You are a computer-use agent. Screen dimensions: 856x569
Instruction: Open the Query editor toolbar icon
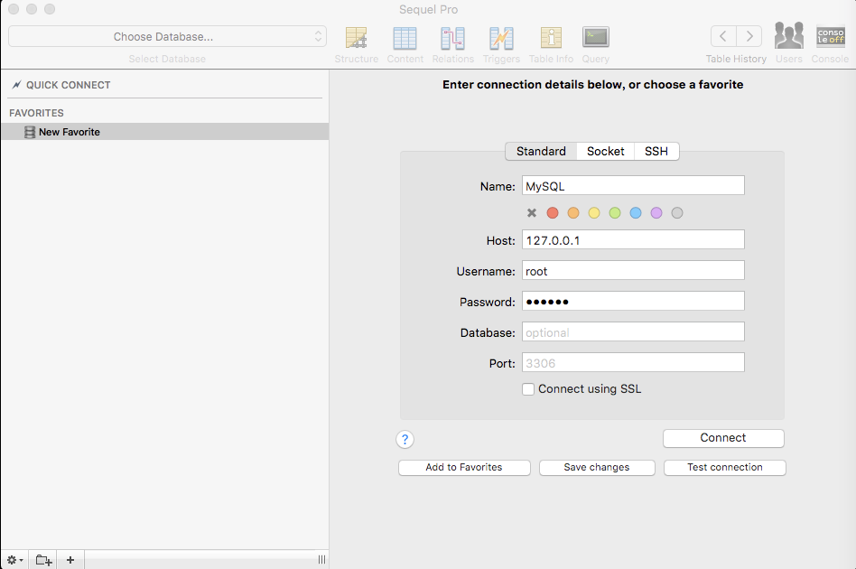[595, 38]
